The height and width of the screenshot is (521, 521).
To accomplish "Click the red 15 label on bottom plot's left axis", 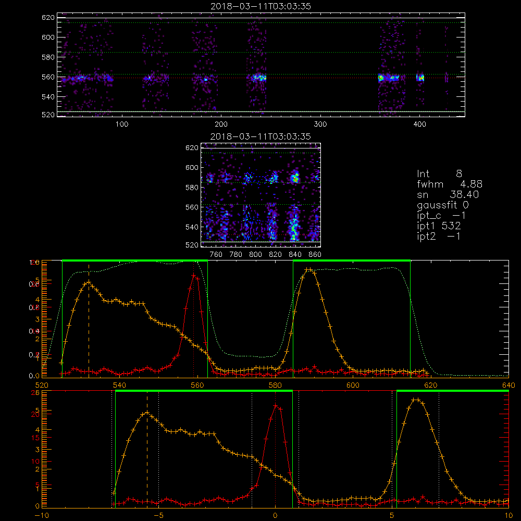I will [35, 438].
